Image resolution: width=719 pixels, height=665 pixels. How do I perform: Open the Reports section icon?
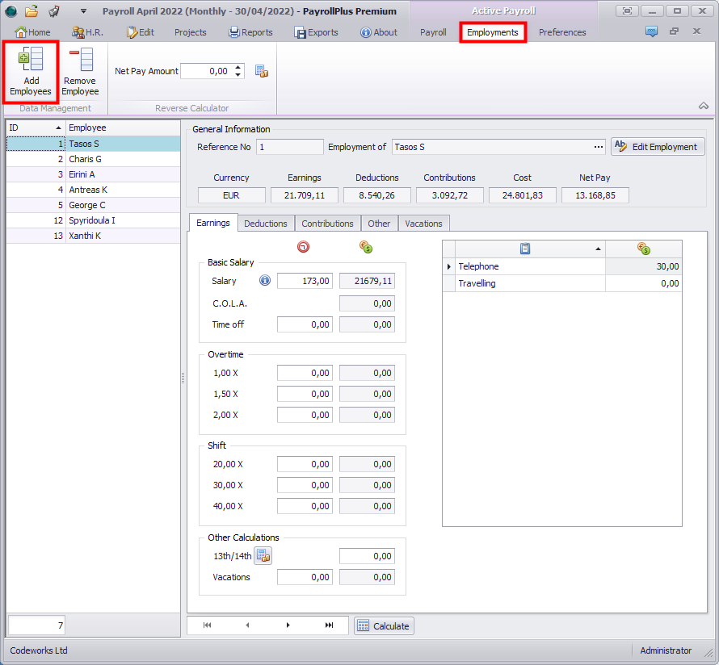(x=233, y=32)
